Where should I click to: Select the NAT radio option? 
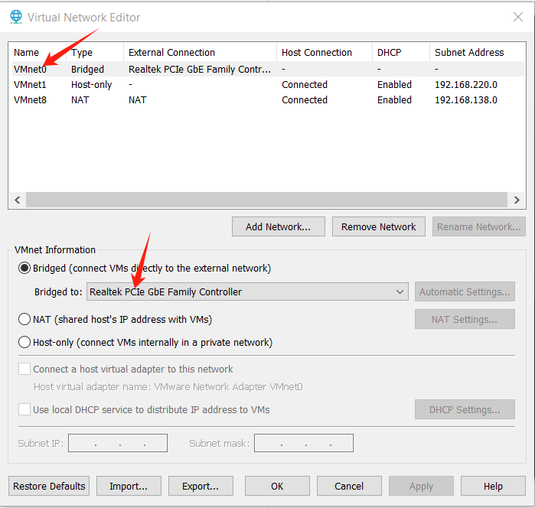pos(24,319)
